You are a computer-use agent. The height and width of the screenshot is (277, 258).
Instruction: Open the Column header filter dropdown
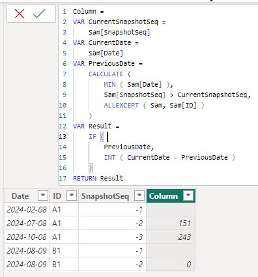[188, 196]
